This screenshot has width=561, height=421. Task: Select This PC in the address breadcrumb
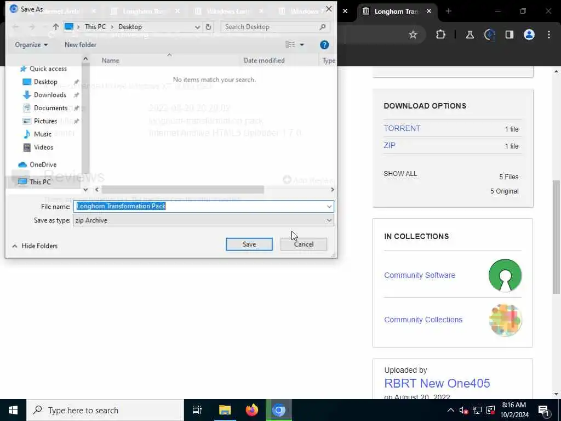click(95, 27)
